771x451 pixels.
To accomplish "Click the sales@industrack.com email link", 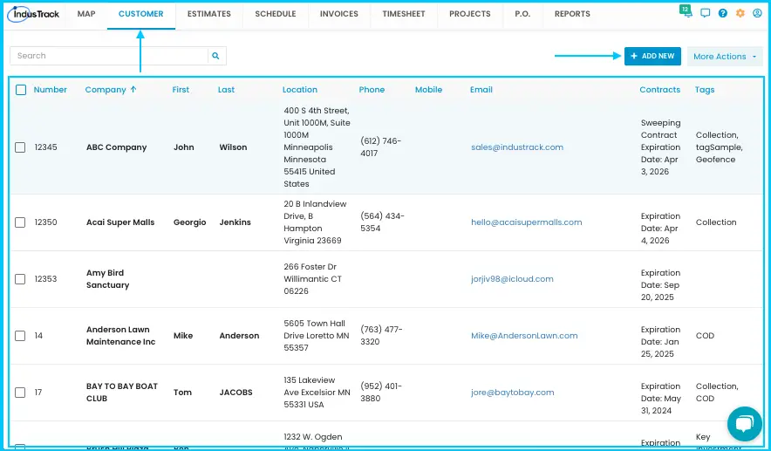I will pos(517,147).
